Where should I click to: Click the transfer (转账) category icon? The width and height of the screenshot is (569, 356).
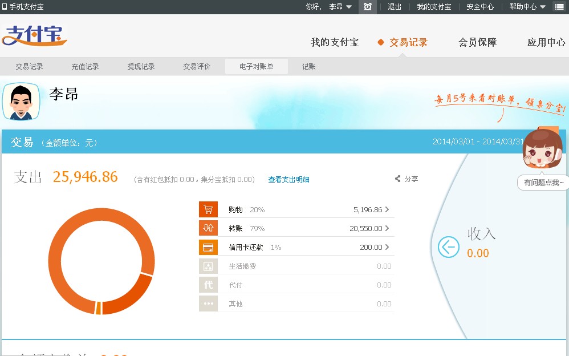208,228
